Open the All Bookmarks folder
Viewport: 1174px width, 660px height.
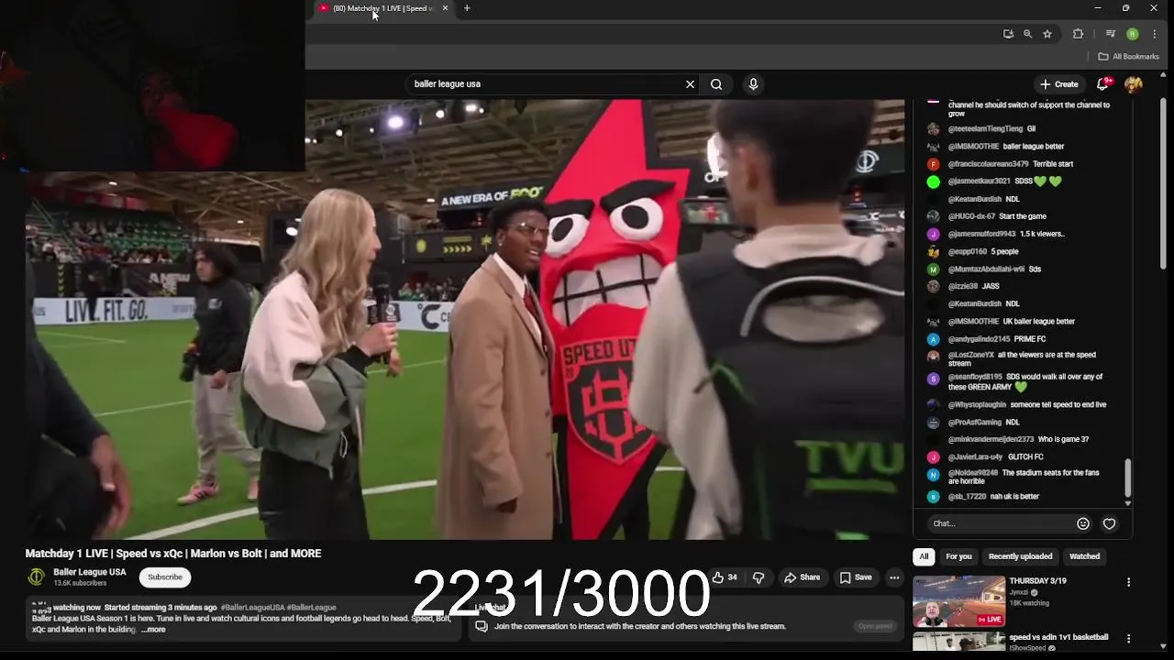tap(1128, 57)
